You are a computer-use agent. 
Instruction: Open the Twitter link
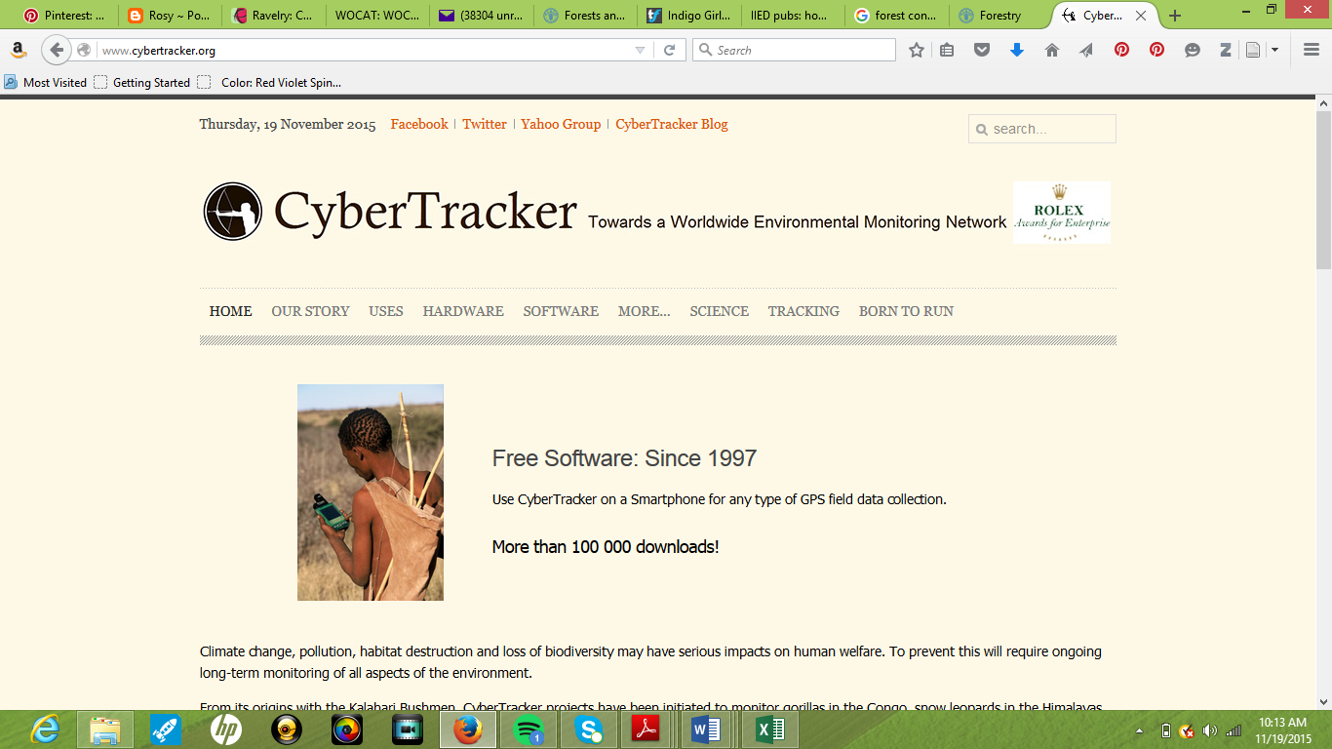[485, 124]
